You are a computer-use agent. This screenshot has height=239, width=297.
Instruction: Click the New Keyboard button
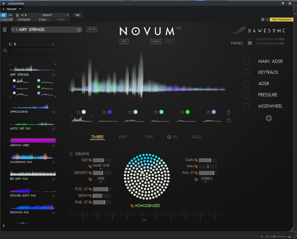[282, 19]
